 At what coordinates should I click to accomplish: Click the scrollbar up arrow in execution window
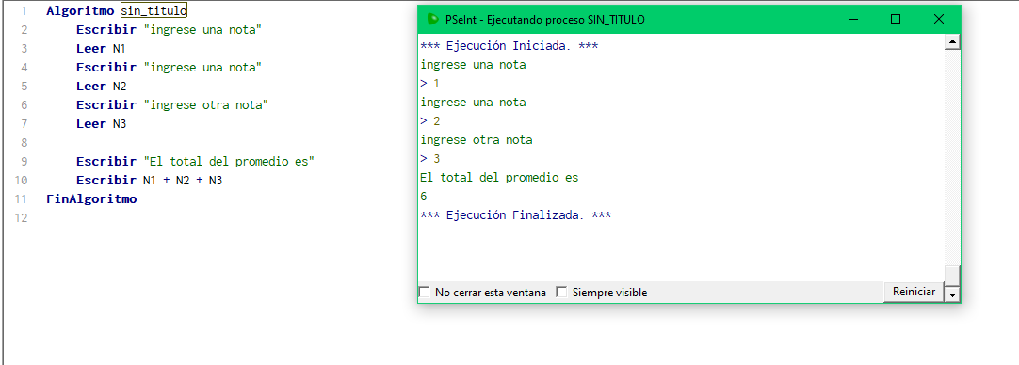tap(952, 42)
